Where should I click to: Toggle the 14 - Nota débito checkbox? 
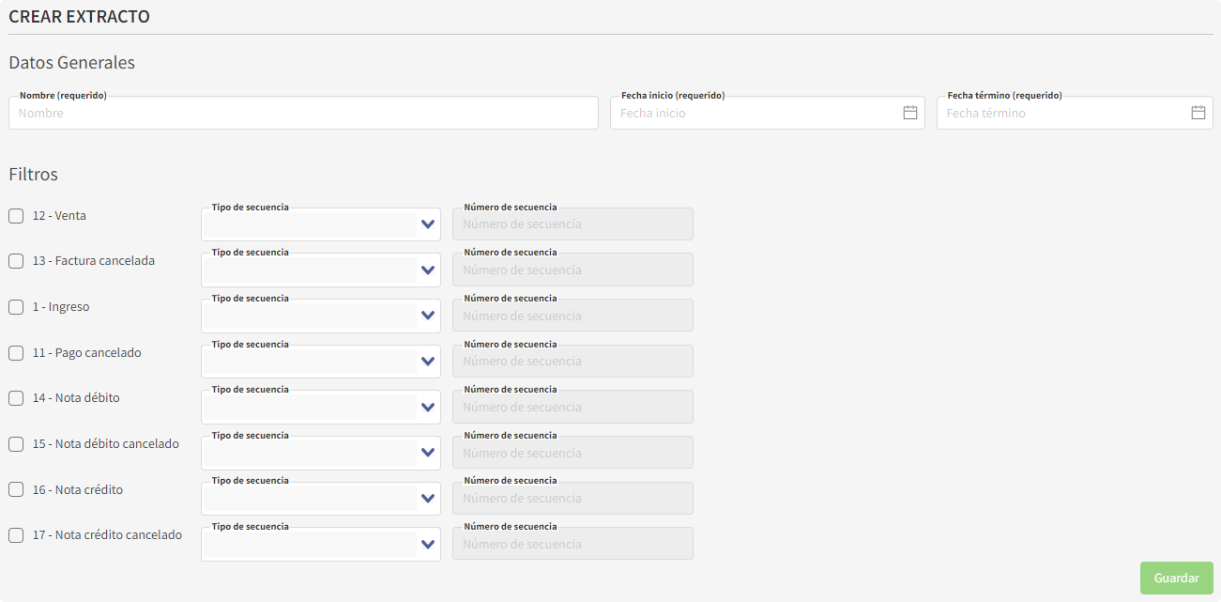tap(16, 398)
